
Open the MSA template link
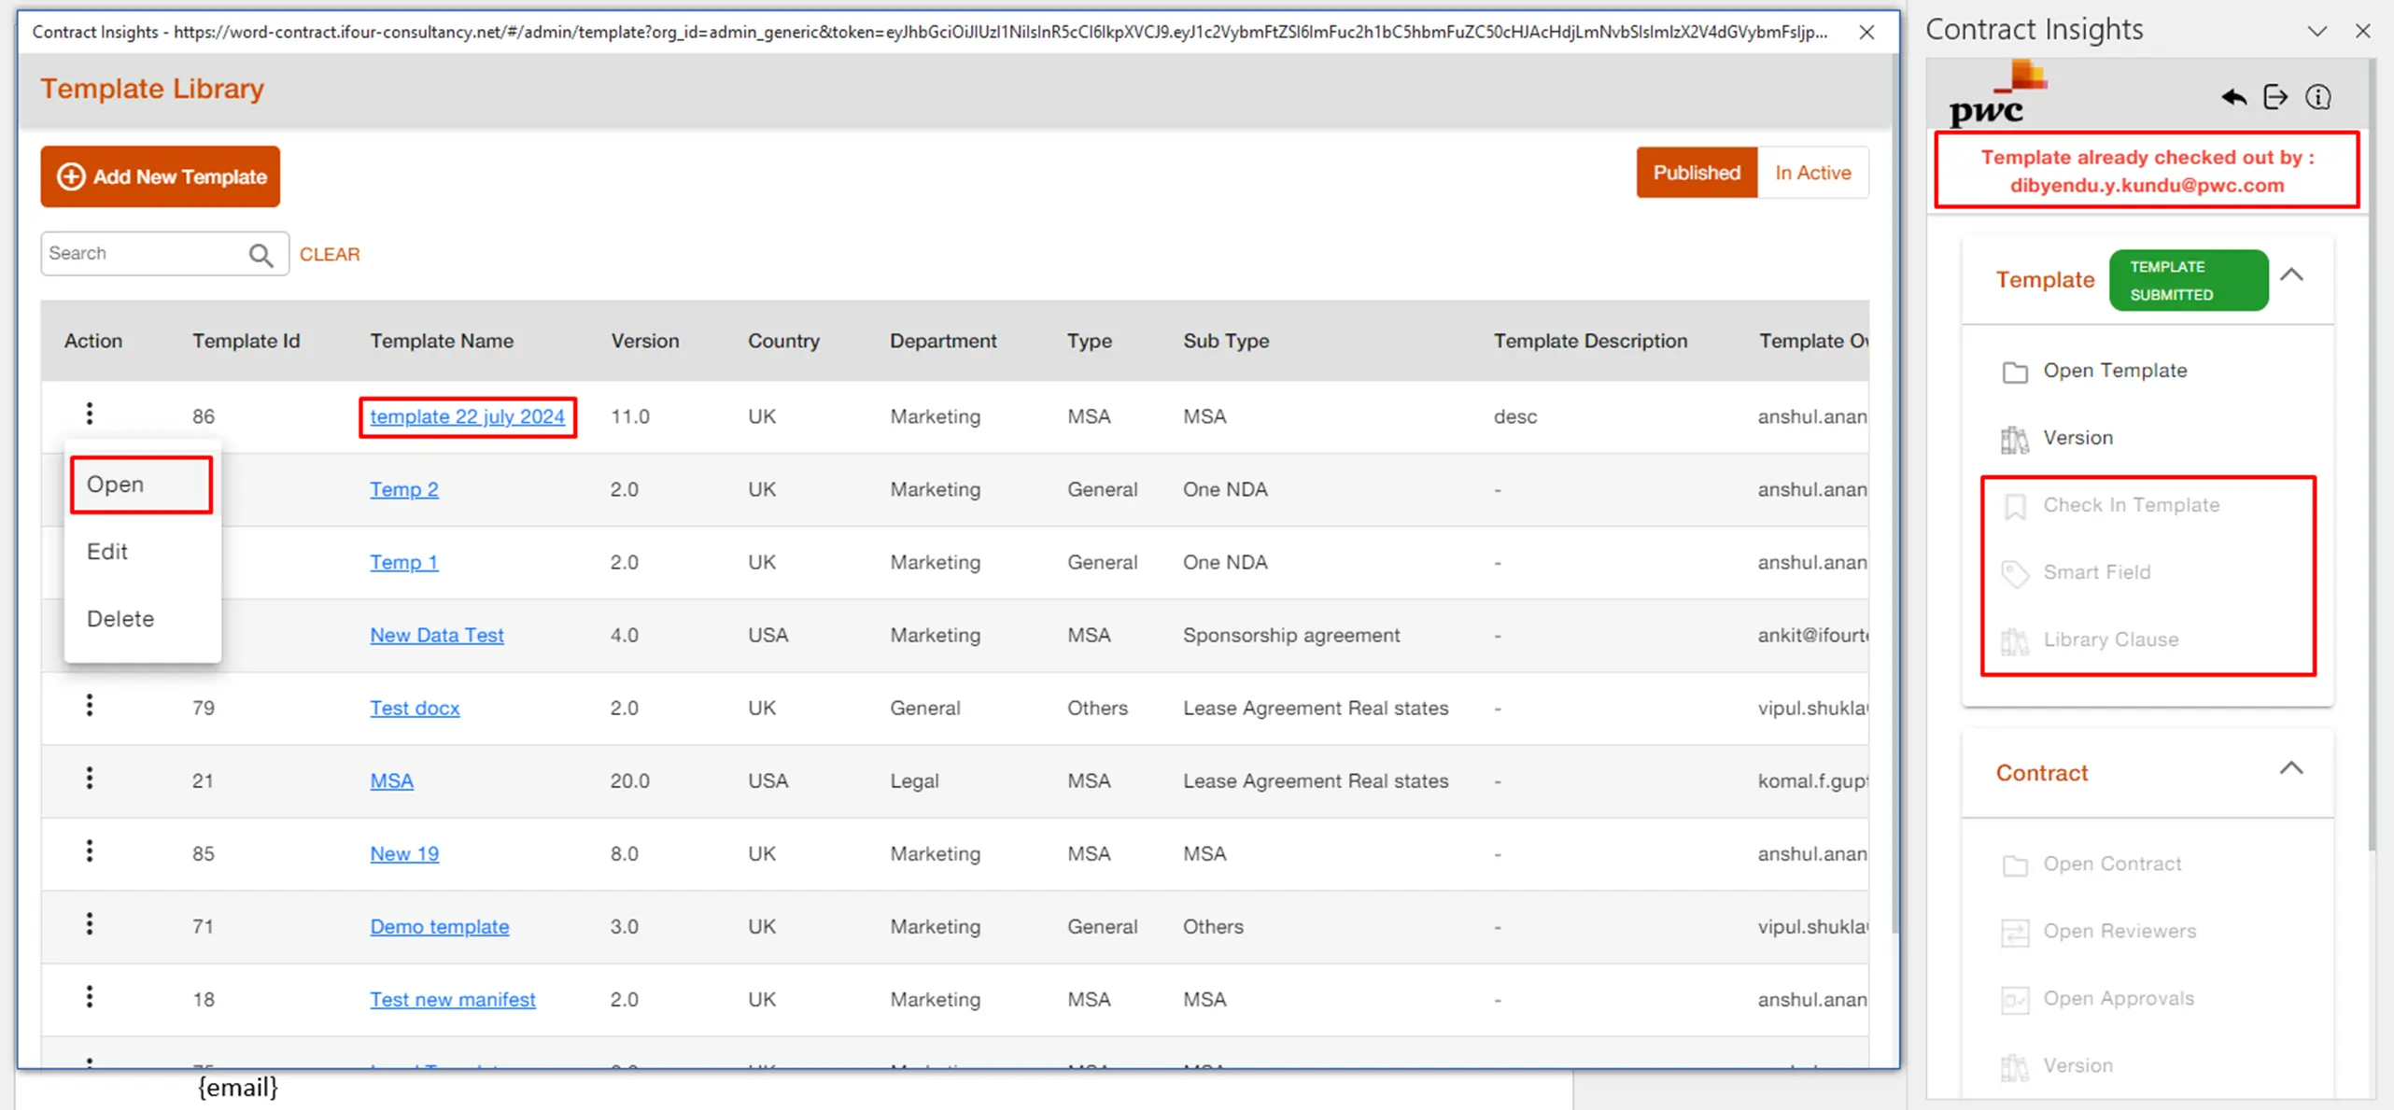coord(391,780)
